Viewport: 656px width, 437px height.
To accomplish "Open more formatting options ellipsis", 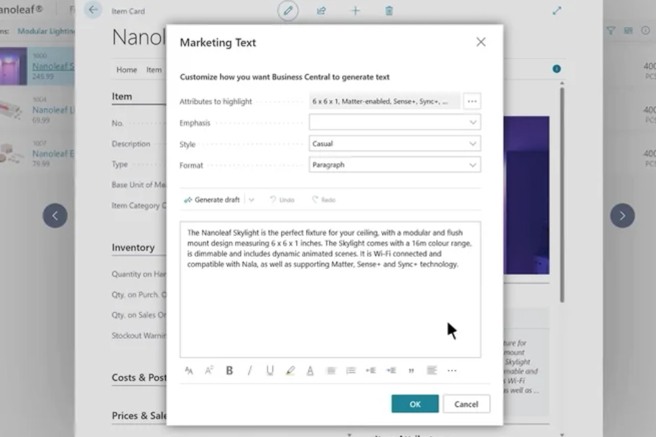I will pyautogui.click(x=452, y=370).
